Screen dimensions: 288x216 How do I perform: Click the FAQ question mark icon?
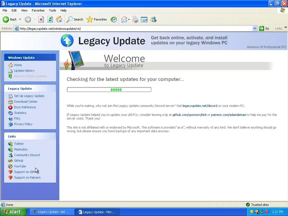(10, 119)
